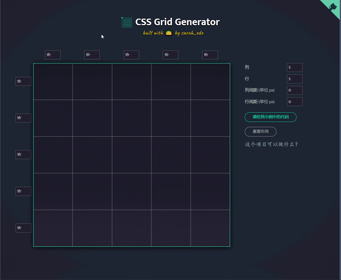Focus the 行间距 row gap field

295,102
